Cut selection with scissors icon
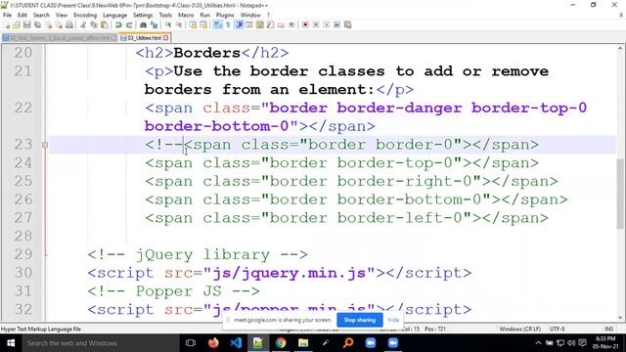Viewport: 626px width, 352px height. pyautogui.click(x=82, y=24)
